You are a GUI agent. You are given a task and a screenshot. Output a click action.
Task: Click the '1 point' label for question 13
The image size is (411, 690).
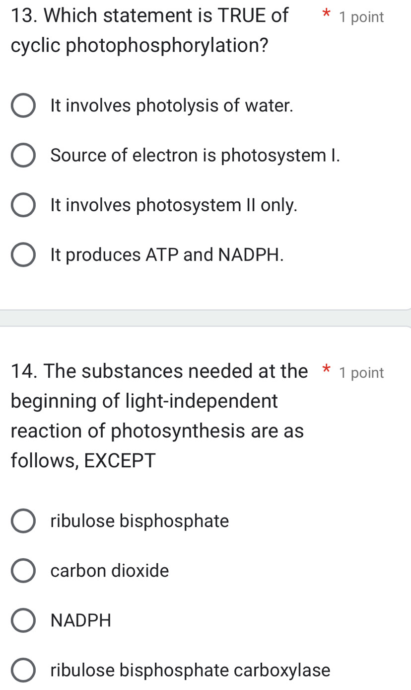361,16
